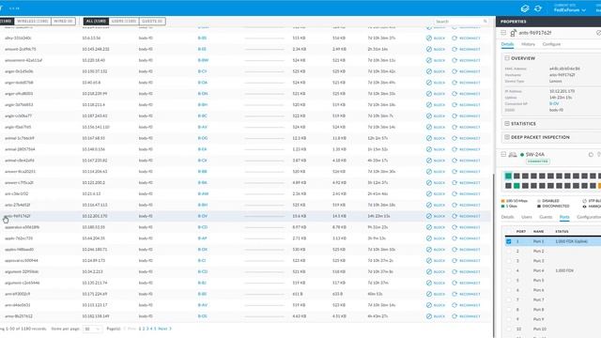Block the client on AP B-AW

(436, 193)
